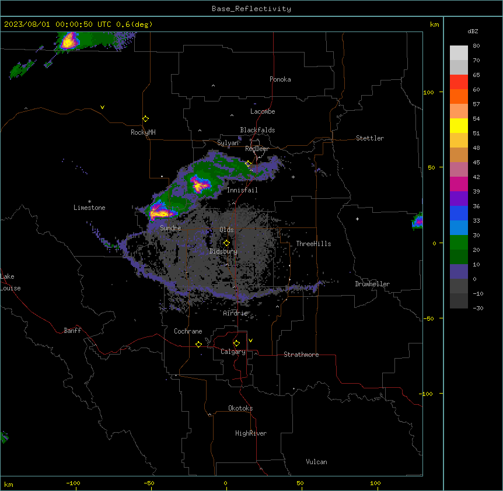Click the Sylvan label on the map
503x491 pixels.
(x=228, y=143)
